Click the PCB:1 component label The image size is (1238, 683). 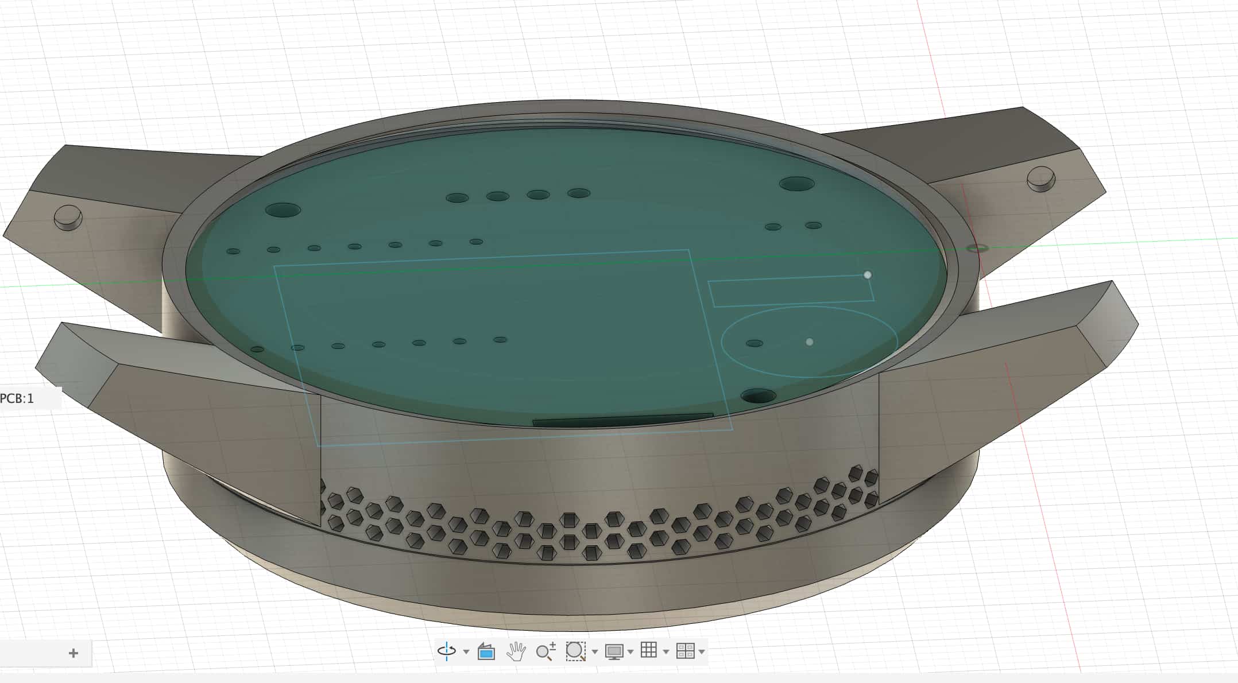pyautogui.click(x=18, y=398)
